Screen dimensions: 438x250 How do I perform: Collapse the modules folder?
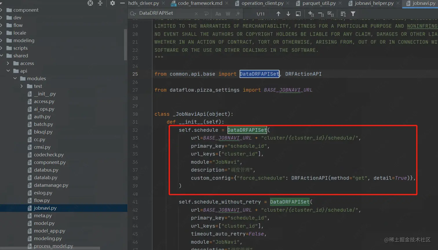tap(15, 78)
